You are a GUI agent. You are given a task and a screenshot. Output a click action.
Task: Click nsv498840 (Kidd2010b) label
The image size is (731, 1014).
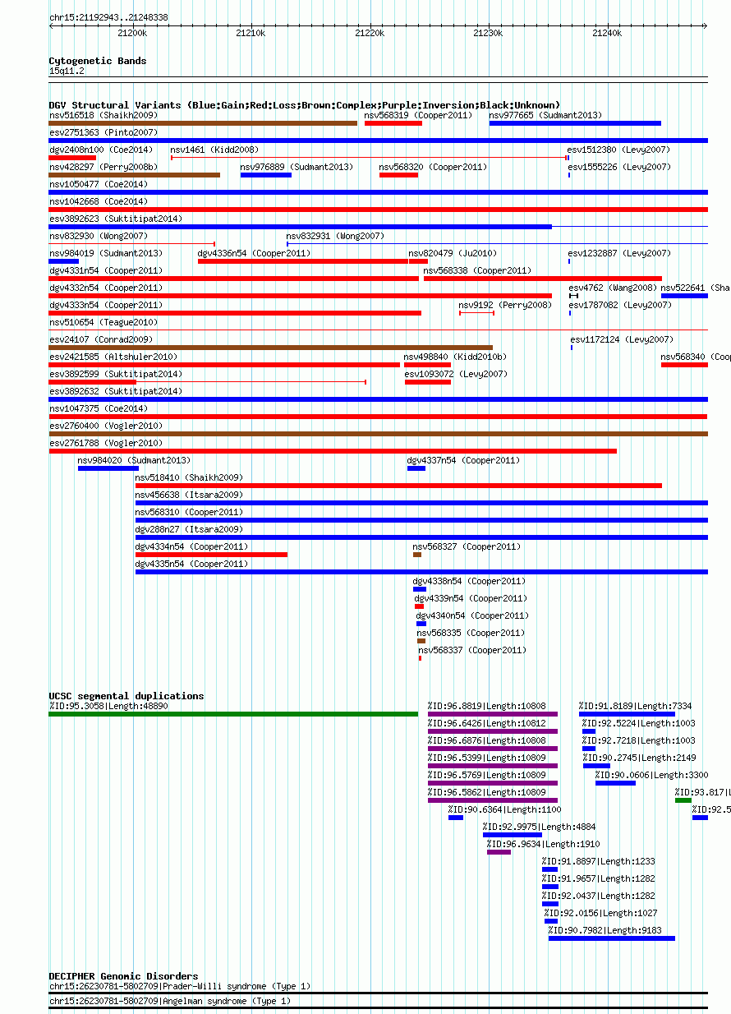(455, 357)
